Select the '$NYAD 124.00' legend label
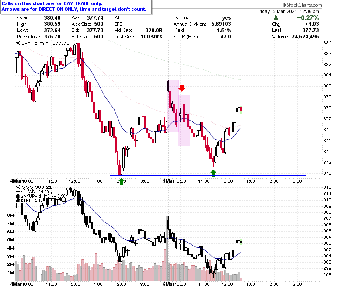 pyautogui.click(x=35, y=191)
